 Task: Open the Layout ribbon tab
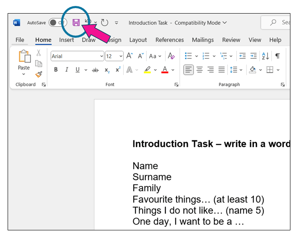coord(138,40)
